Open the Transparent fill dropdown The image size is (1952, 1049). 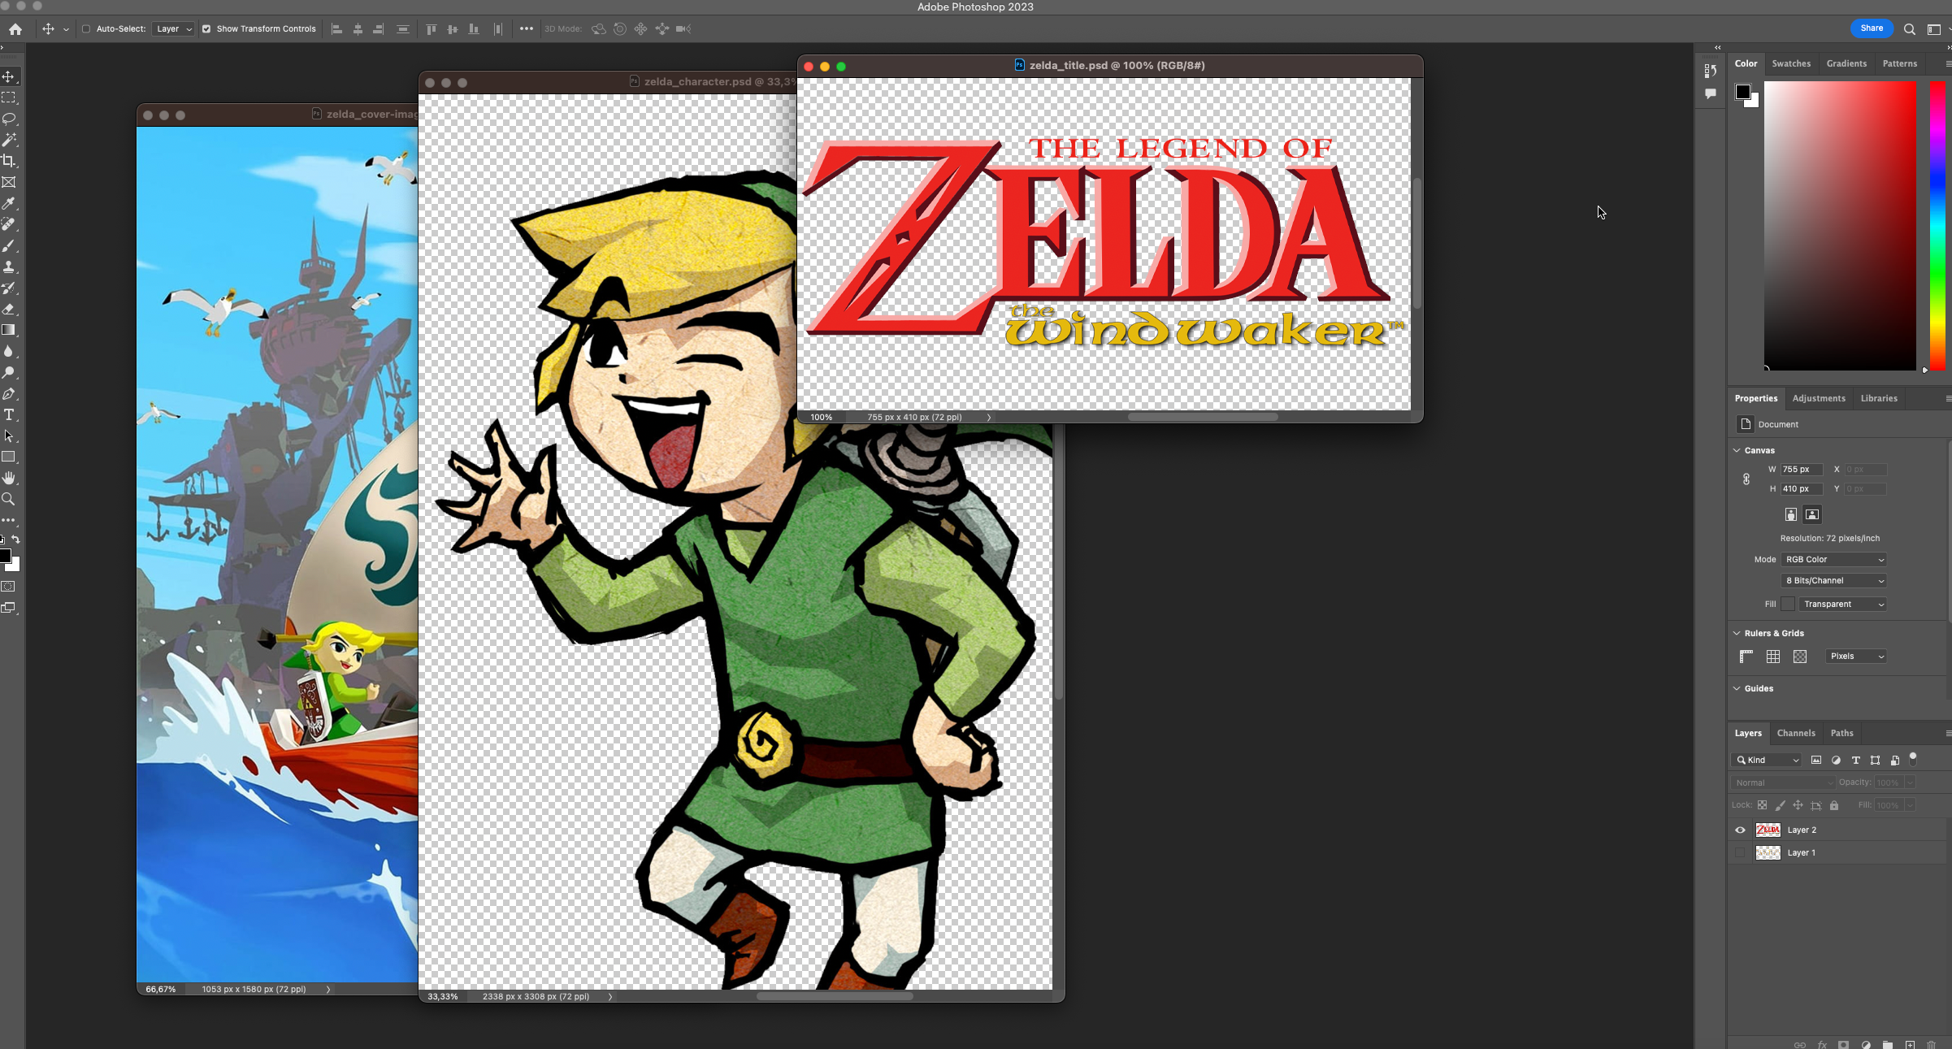(x=1843, y=605)
